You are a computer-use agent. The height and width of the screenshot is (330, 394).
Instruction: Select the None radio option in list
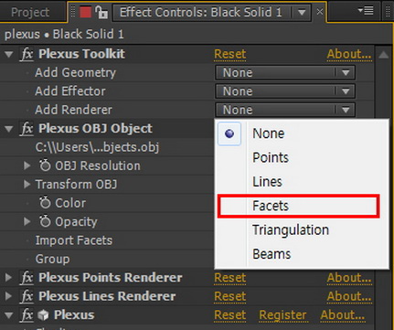229,133
